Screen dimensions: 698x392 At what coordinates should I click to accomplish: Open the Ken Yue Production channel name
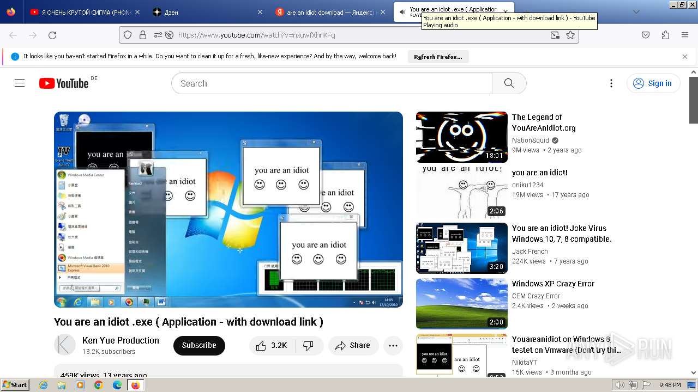(121, 340)
